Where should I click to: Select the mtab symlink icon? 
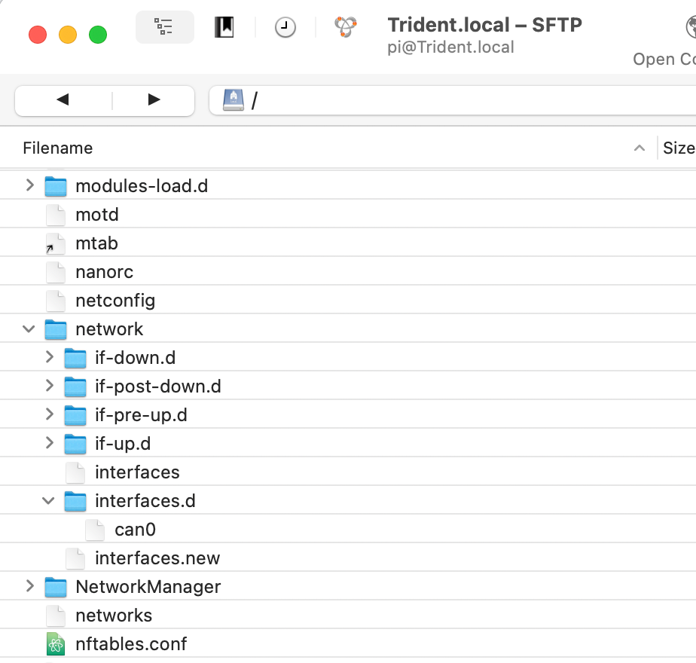tap(56, 244)
